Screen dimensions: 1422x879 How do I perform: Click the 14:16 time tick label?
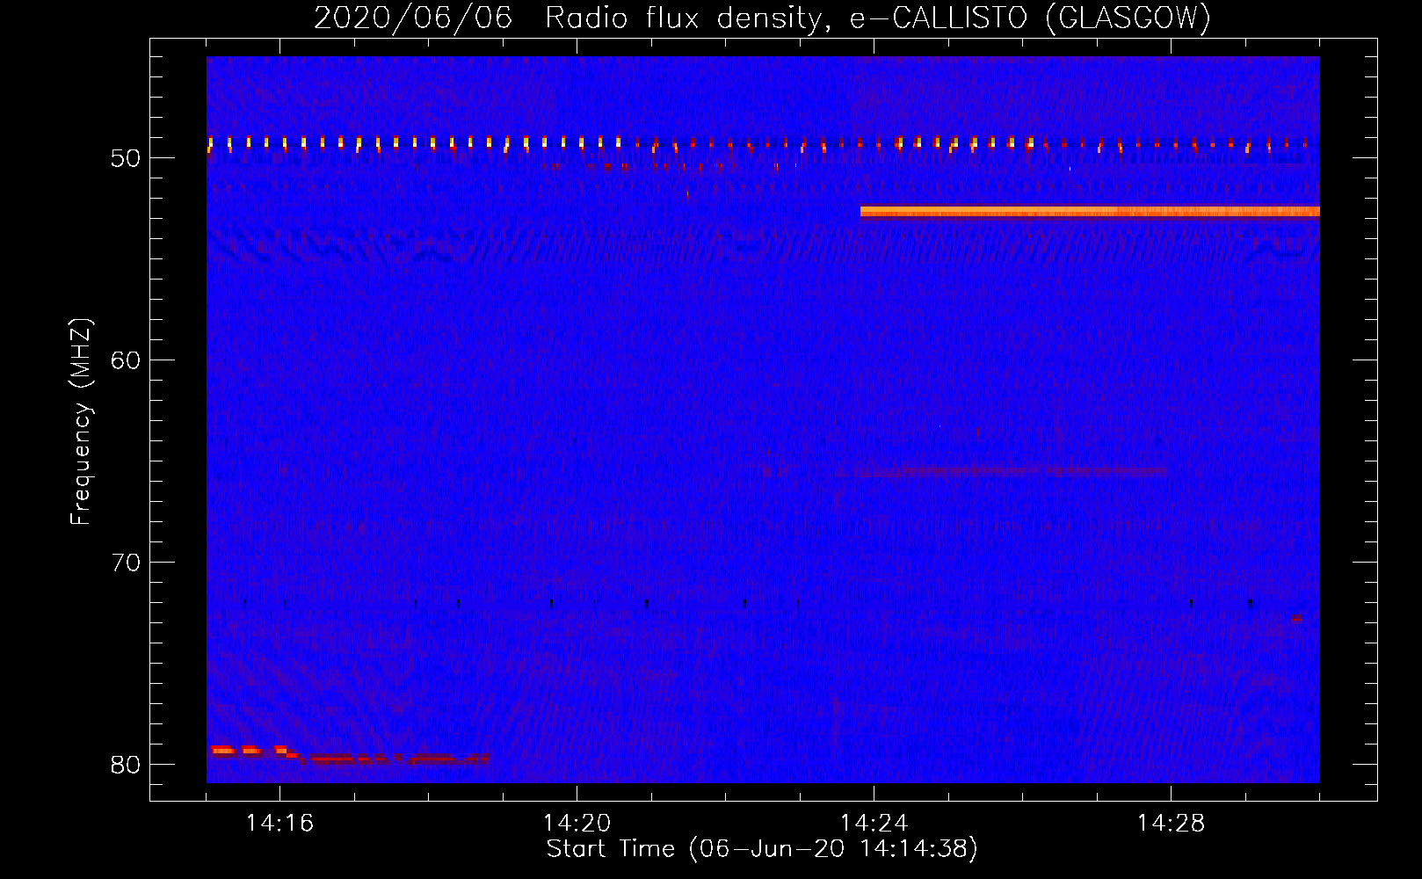279,823
